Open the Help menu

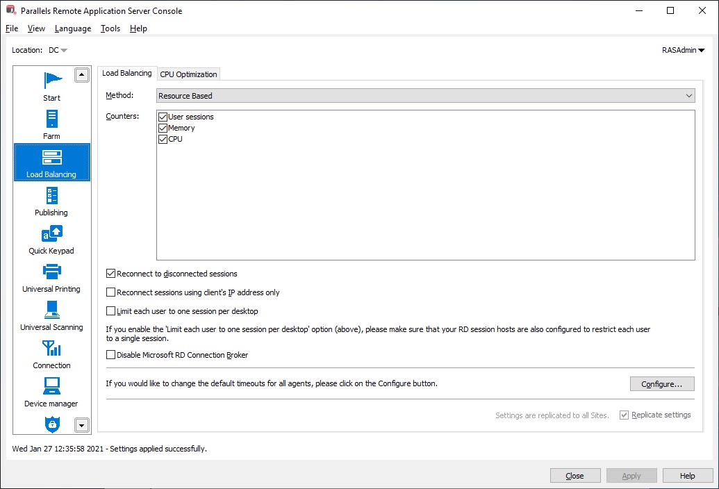tap(138, 28)
